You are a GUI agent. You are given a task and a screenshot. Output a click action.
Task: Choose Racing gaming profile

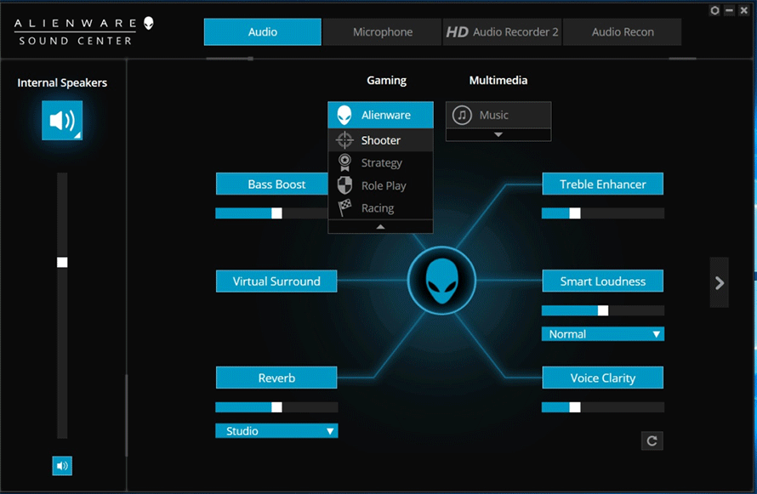tap(380, 208)
